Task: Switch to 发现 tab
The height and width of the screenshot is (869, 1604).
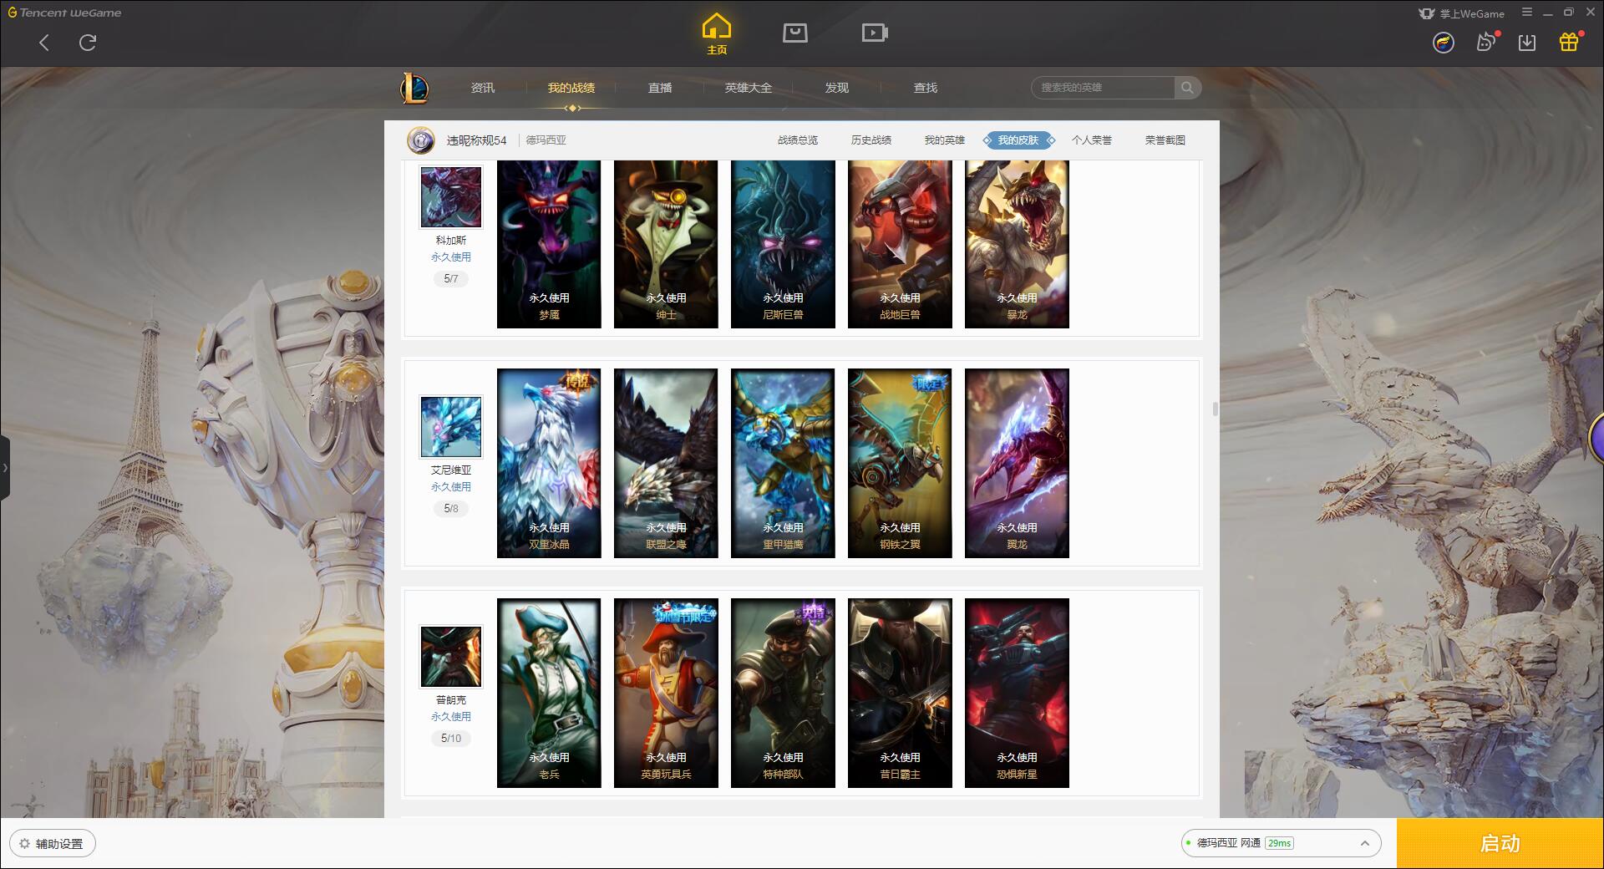Action: tap(837, 88)
